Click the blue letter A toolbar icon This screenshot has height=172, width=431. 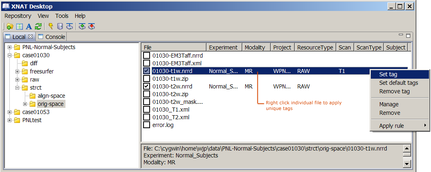(28, 26)
